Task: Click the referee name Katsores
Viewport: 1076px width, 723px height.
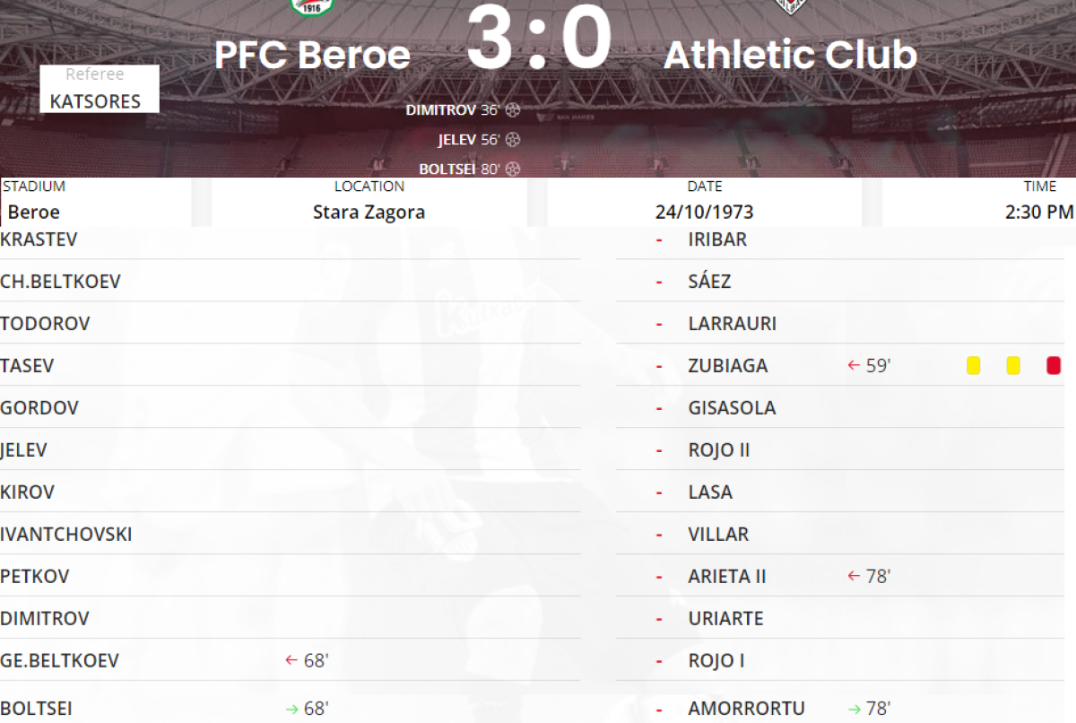Action: click(x=95, y=101)
